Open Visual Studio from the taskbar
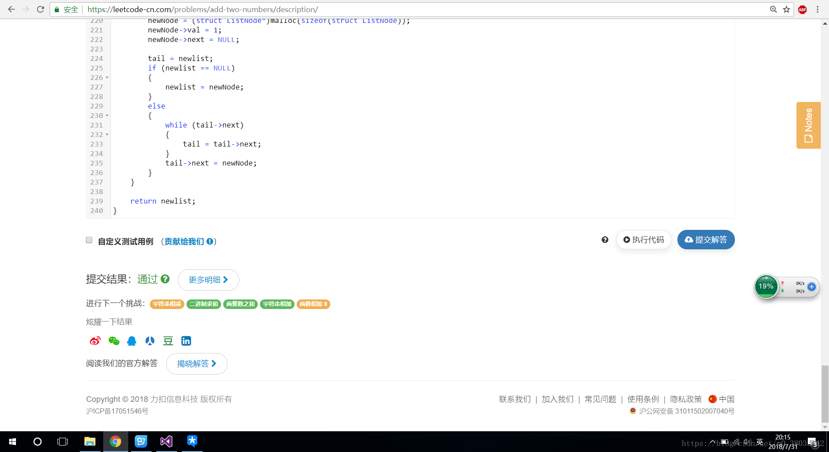This screenshot has width=829, height=452. tap(166, 442)
